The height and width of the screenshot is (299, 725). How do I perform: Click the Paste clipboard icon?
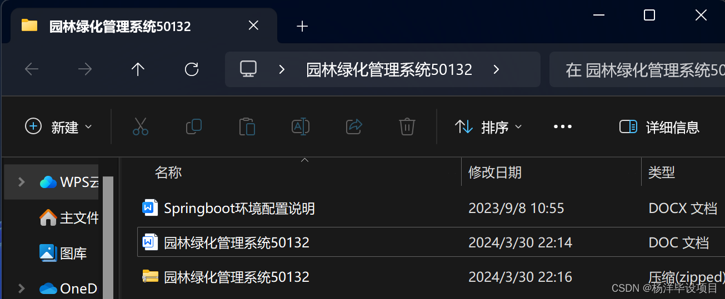point(247,127)
